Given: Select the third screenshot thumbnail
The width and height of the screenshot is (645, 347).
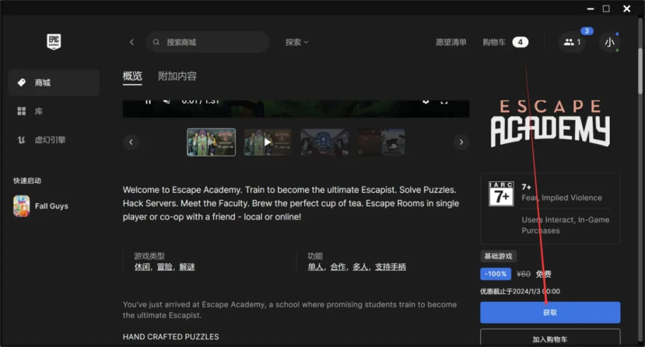Looking at the screenshot, I should (x=324, y=142).
